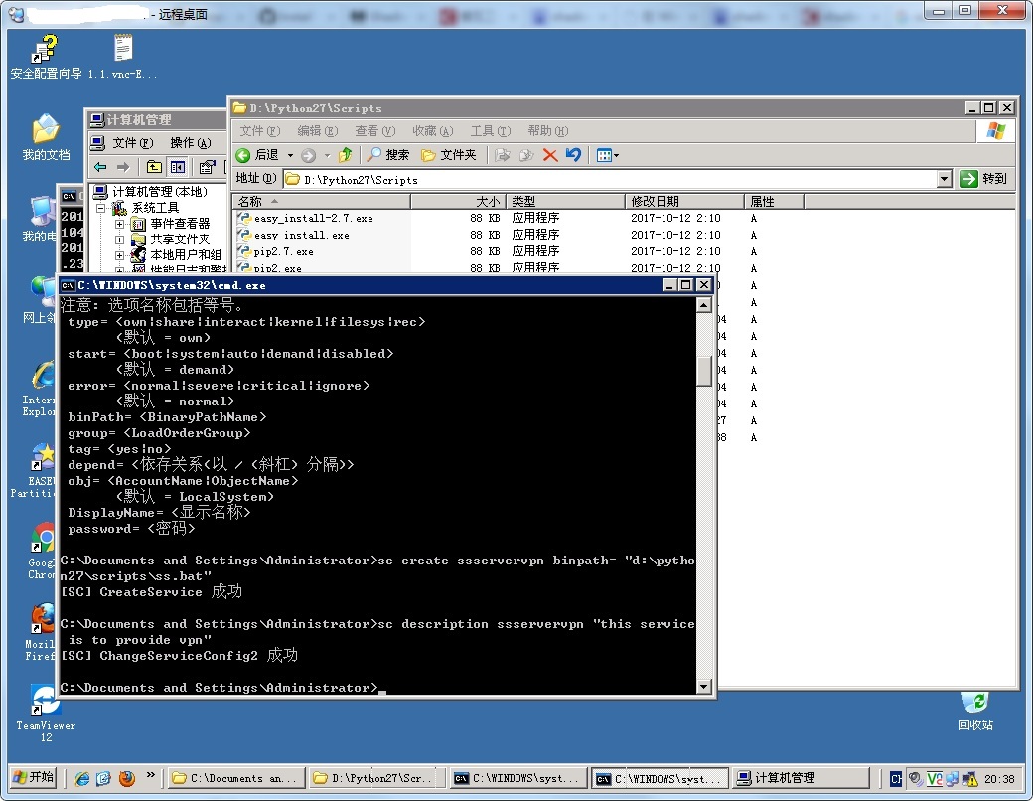The image size is (1033, 801).
Task: Sort files by the 名称 column header
Action: 322,201
